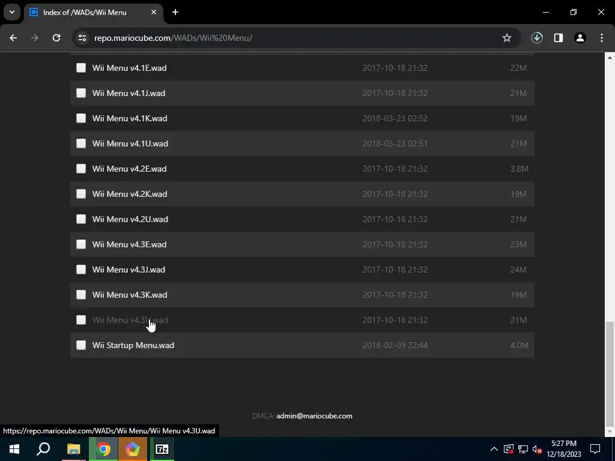The width and height of the screenshot is (615, 461).
Task: Open Chrome three-dot menu
Action: point(602,38)
